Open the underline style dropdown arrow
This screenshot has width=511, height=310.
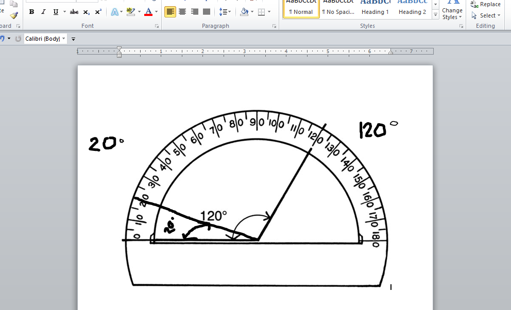click(64, 12)
